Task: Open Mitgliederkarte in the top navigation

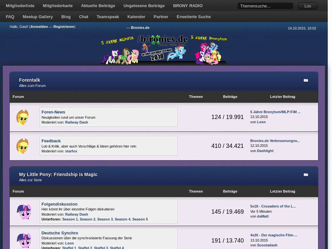Action: 58,6
